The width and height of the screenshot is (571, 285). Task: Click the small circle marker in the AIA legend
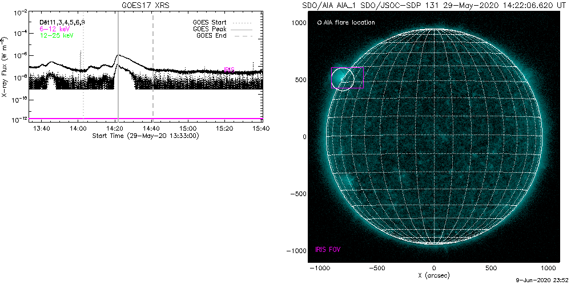[x=319, y=23]
